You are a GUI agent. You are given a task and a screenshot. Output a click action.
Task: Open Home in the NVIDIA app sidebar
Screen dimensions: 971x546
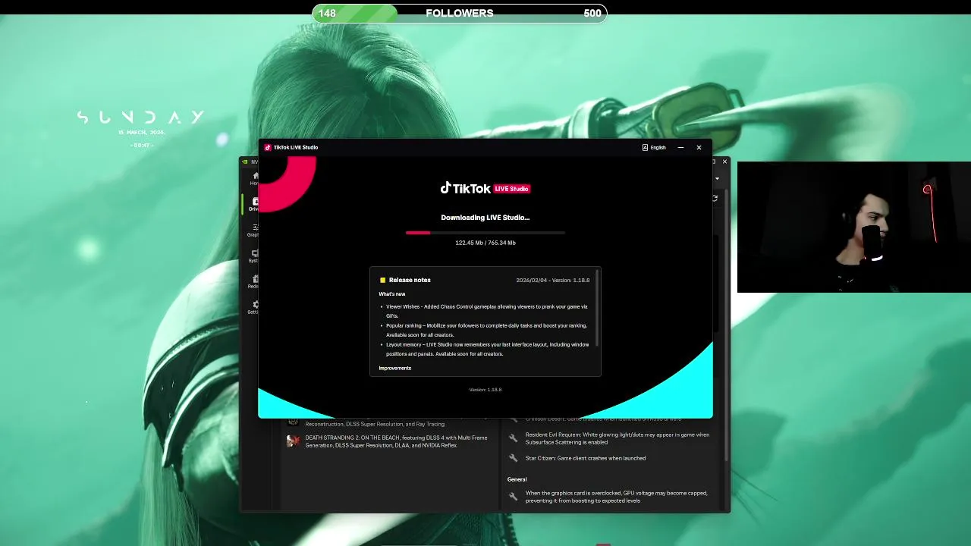(255, 178)
